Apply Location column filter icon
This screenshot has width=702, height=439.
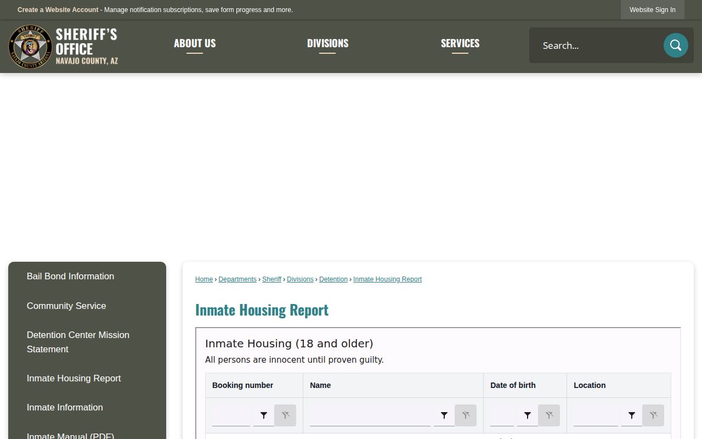(632, 415)
